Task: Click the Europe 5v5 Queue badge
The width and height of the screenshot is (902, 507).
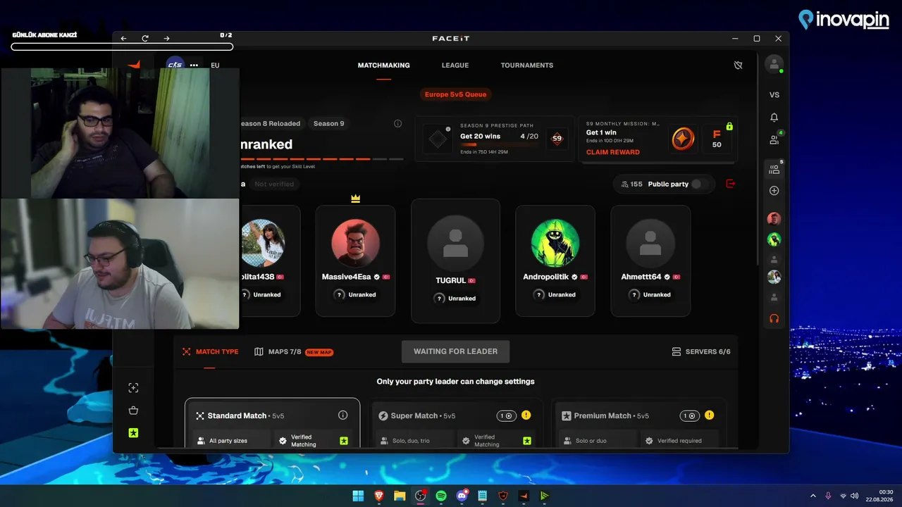Action: click(x=455, y=94)
